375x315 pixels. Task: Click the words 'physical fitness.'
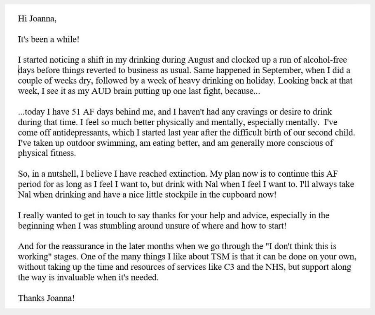click(47, 153)
